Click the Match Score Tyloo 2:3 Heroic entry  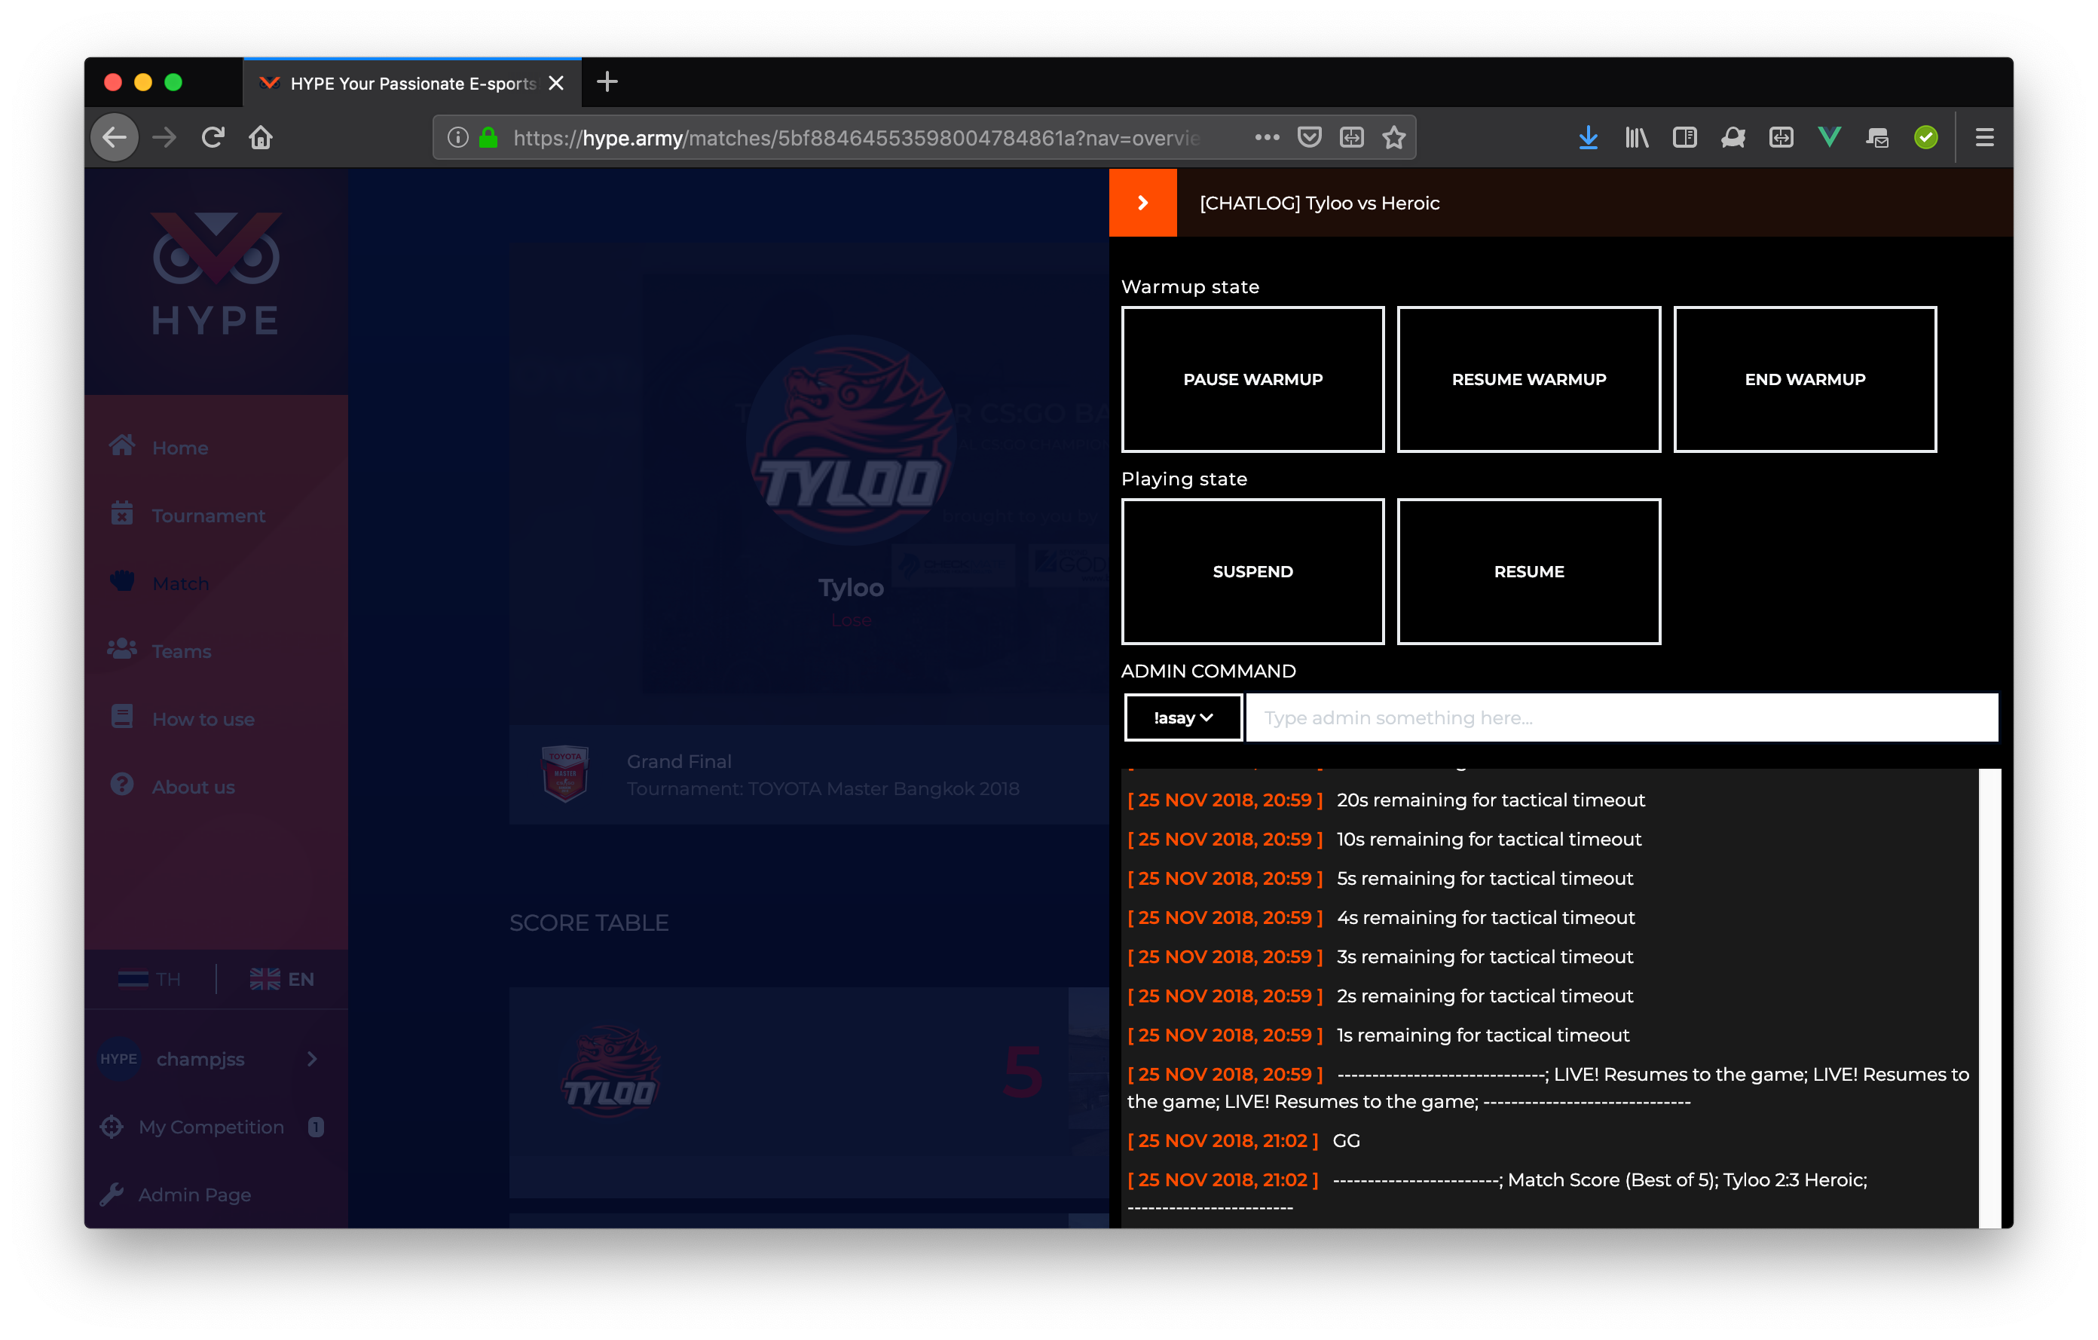coord(1551,1193)
